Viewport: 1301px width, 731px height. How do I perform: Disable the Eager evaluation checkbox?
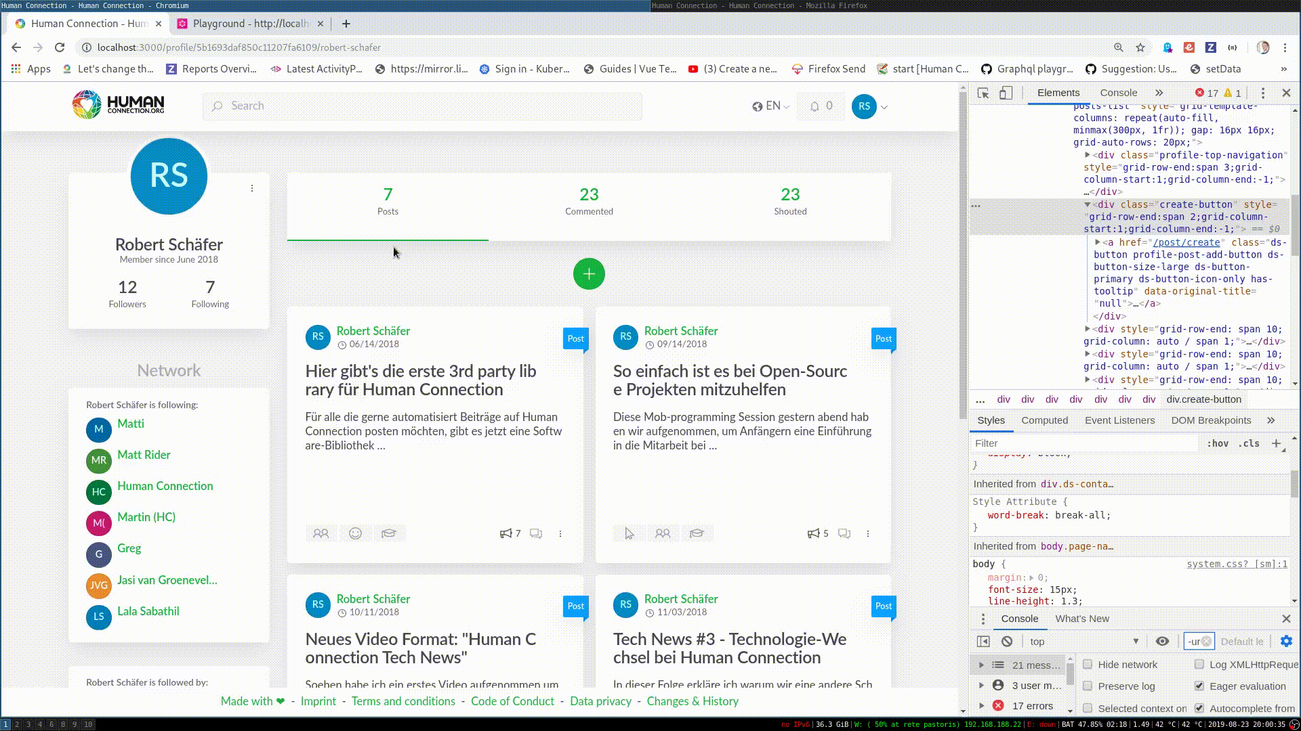coord(1199,686)
